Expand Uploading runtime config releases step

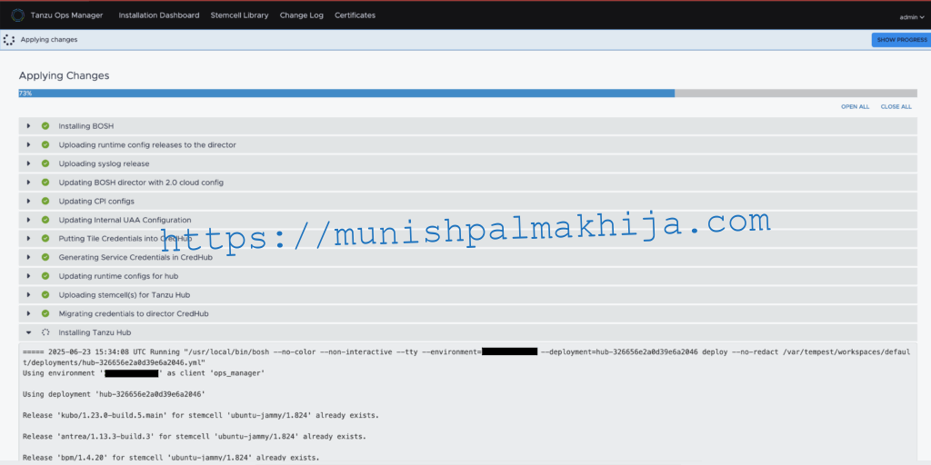click(28, 144)
